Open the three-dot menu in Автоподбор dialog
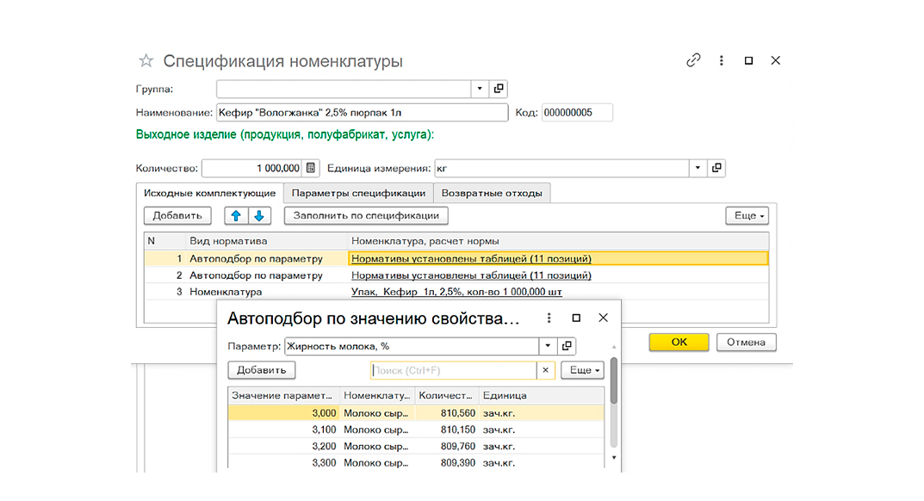This screenshot has width=924, height=501. coord(549,318)
